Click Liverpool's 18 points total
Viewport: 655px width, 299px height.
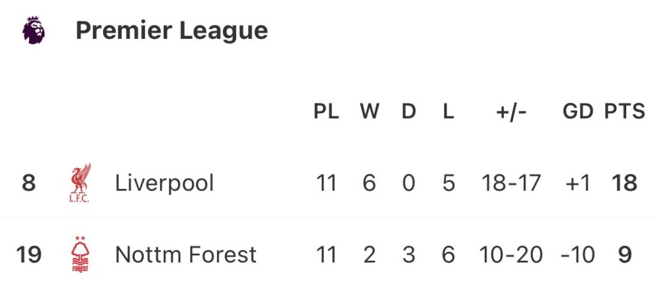point(624,183)
